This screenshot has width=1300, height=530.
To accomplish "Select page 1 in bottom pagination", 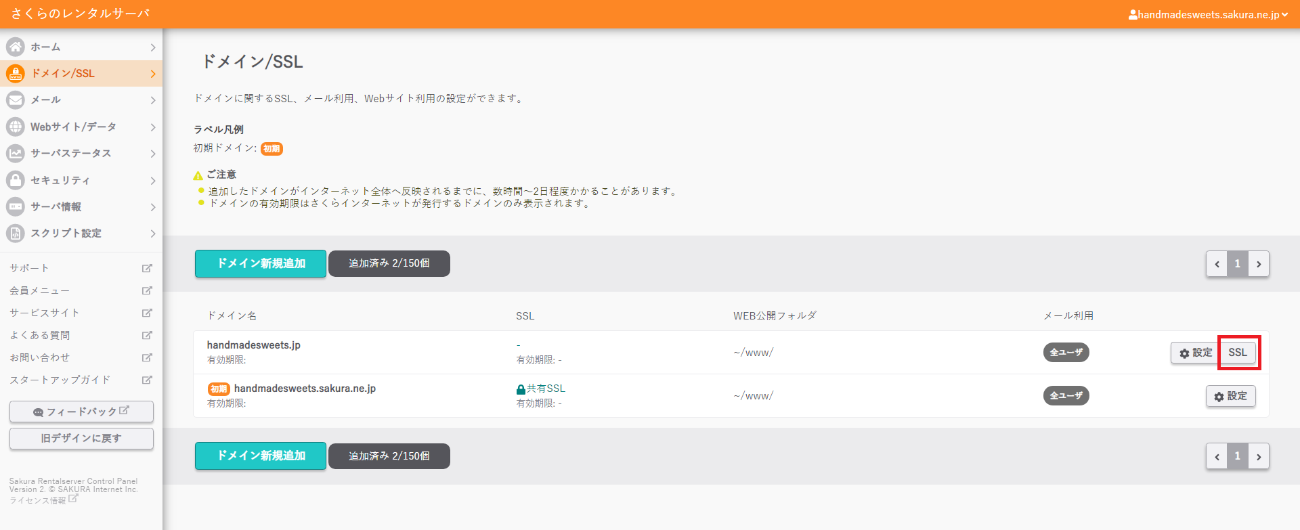I will (1237, 456).
